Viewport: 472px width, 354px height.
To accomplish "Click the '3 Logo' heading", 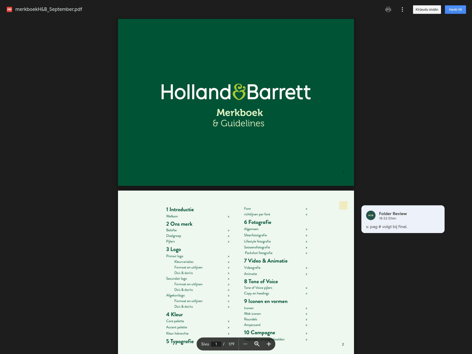I will tap(173, 250).
